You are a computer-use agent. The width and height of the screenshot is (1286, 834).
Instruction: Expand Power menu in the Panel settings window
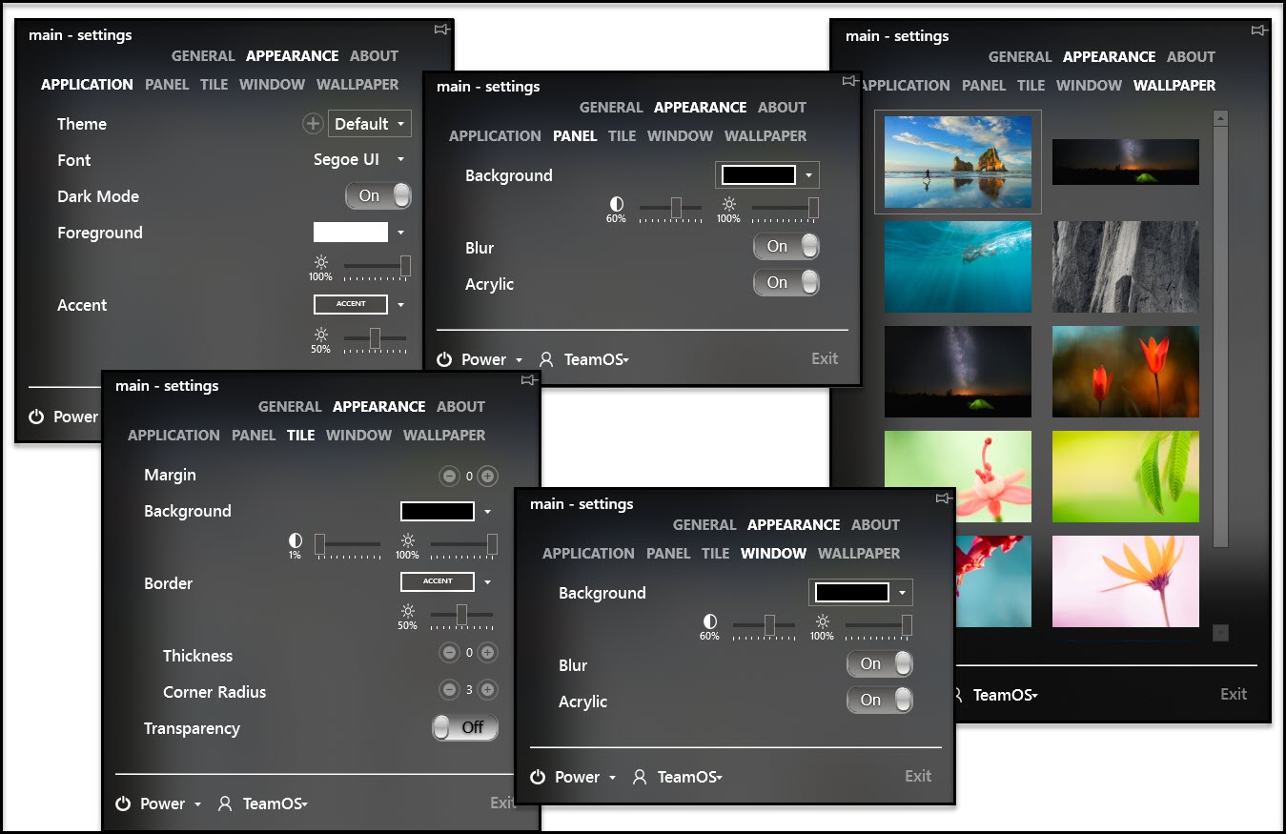520,360
